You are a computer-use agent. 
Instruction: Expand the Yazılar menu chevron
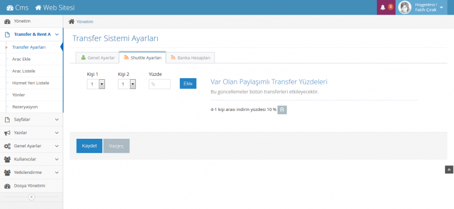tap(57, 133)
